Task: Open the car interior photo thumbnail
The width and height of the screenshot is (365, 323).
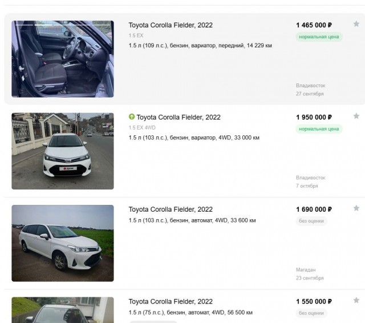Action: 63,59
